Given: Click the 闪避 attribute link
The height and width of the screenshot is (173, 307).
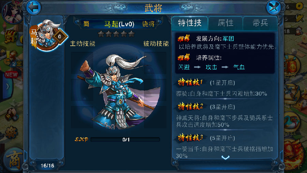Looking at the screenshot, I should [x=184, y=67].
